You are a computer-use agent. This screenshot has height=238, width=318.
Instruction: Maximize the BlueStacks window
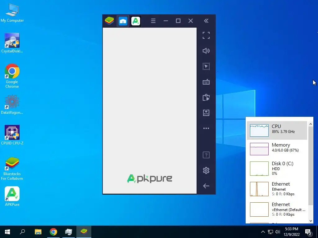click(x=178, y=21)
